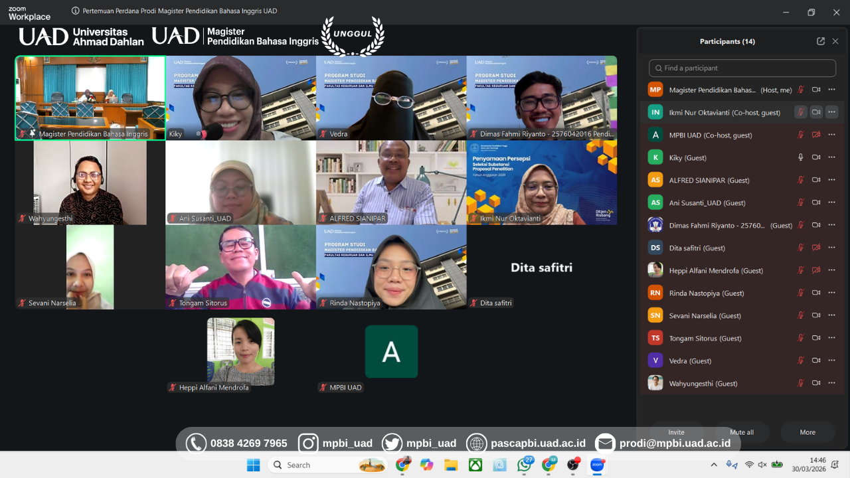Open more options for Wahyungesthi
Viewport: 850px width, 478px height.
pos(831,383)
